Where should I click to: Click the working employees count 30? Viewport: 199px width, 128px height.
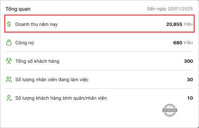click(x=190, y=80)
